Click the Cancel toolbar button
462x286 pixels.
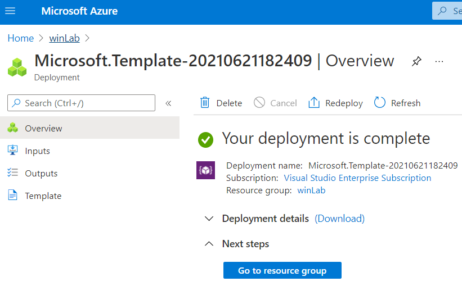275,103
